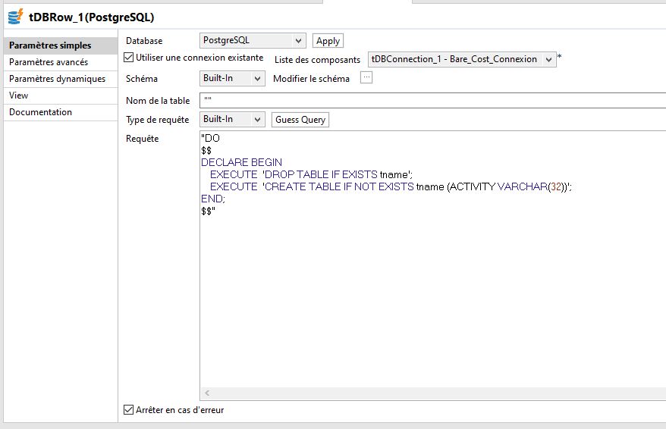Viewport: 666px width, 429px height.
Task: Focus the Nom de la table field
Action: coord(432,101)
